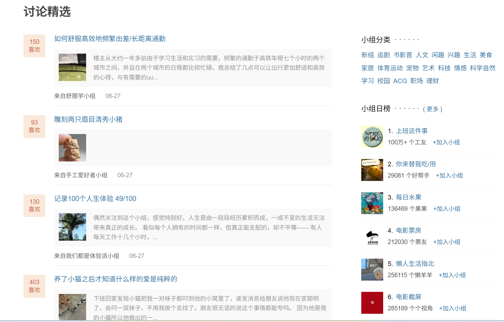Click the kitten photo thumbnail
Image resolution: width=504 pixels, height=322 pixels.
(x=72, y=307)
